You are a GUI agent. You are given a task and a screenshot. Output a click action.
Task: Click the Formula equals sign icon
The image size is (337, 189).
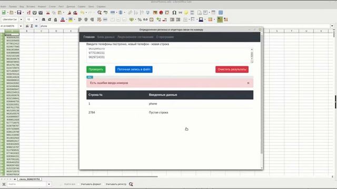point(36,26)
